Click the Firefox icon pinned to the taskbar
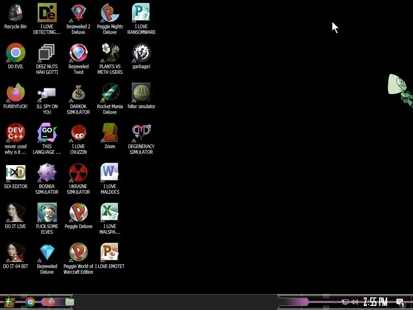 [50, 302]
